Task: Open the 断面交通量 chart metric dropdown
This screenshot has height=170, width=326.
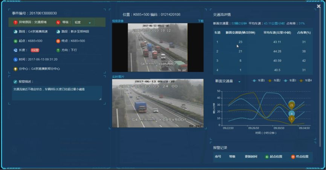Action: pos(228,81)
